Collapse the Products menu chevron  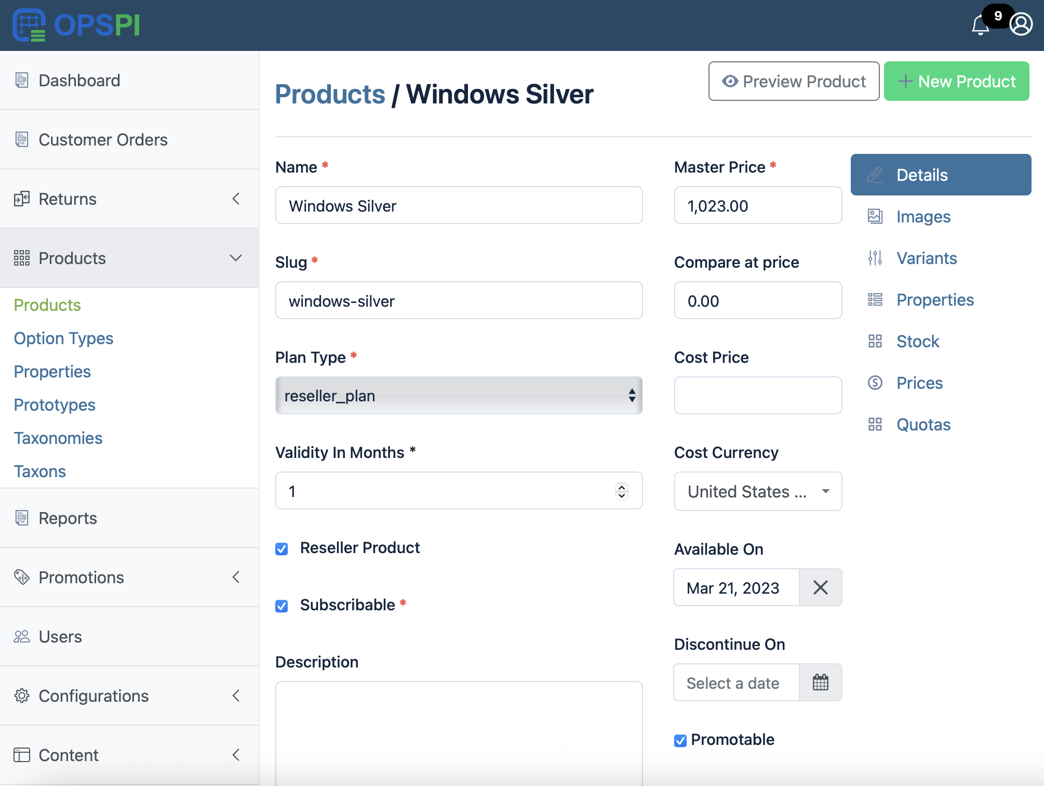point(236,258)
